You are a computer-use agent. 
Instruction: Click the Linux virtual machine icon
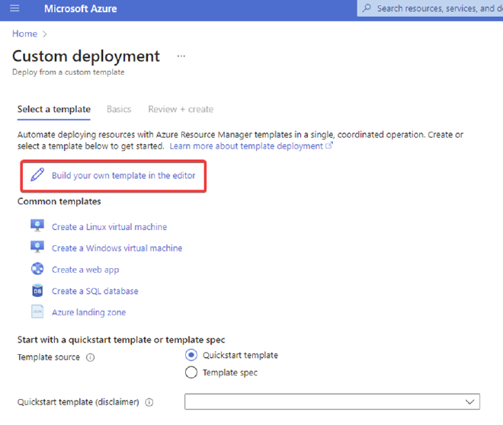[x=37, y=225]
